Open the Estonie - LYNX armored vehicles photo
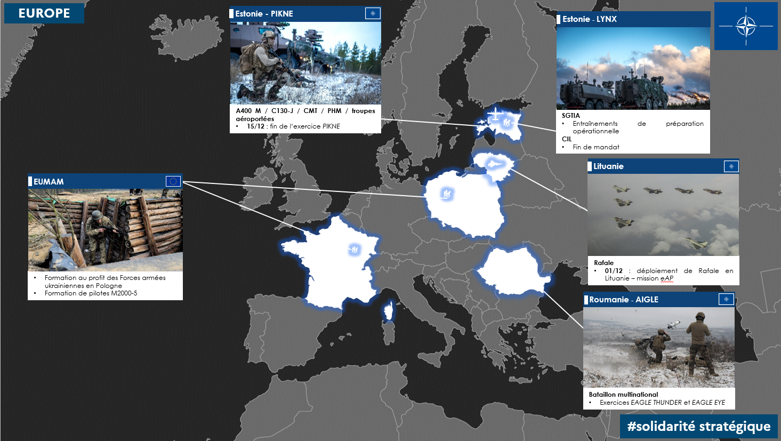Screen dimensions: 781x441 633,68
